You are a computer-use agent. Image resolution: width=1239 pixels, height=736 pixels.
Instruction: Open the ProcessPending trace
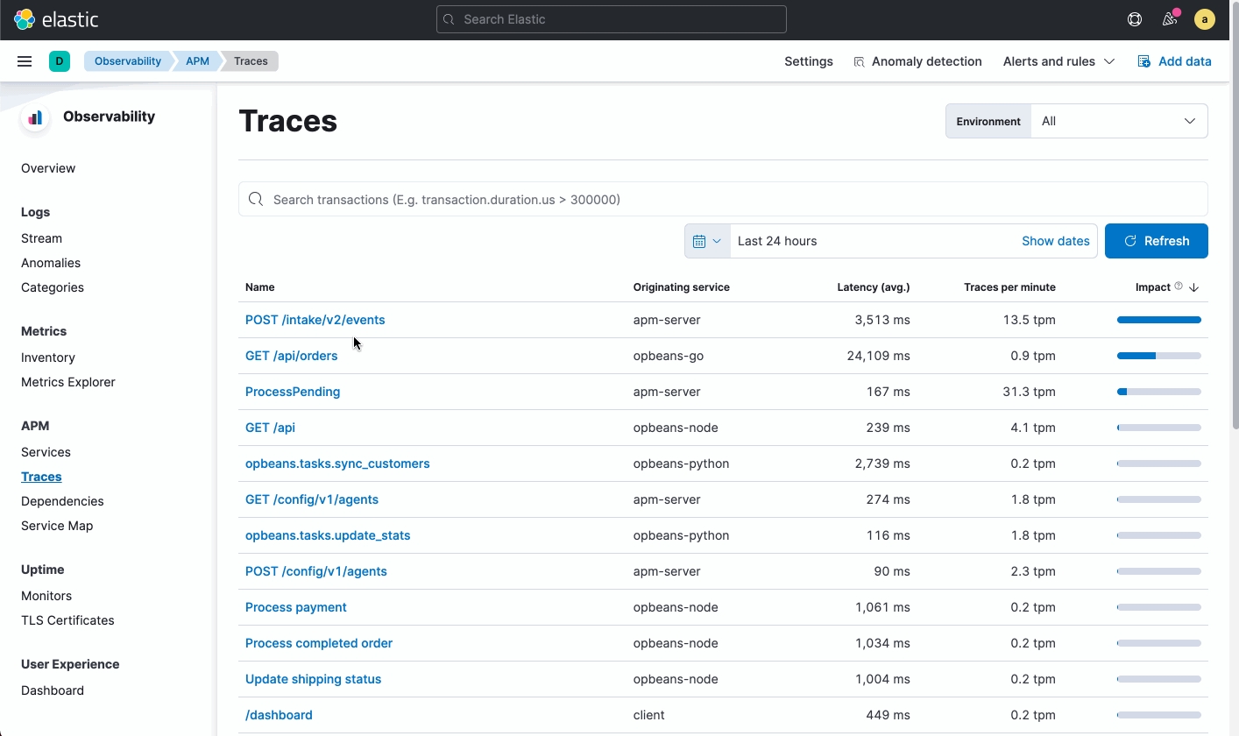coord(293,392)
